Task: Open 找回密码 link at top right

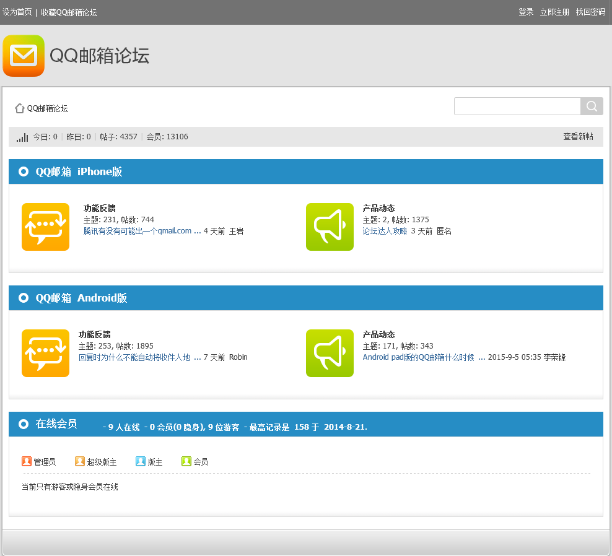Action: 590,12
